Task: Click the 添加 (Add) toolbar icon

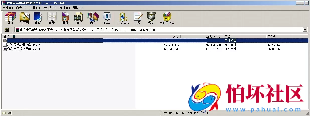Action: [10, 18]
